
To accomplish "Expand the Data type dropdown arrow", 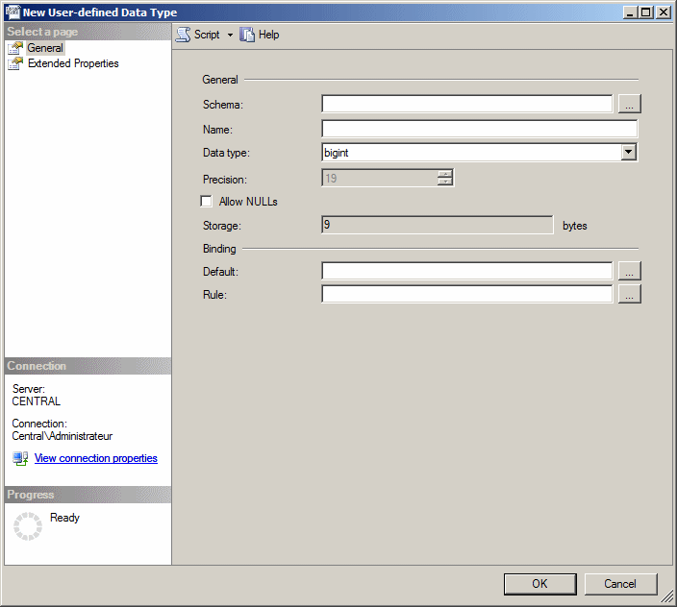I will pyautogui.click(x=629, y=152).
